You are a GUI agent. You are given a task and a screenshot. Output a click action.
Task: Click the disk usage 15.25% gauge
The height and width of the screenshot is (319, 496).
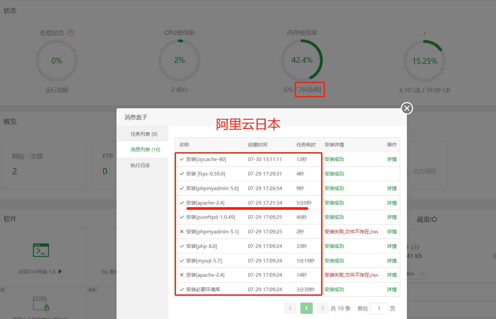[x=425, y=61]
